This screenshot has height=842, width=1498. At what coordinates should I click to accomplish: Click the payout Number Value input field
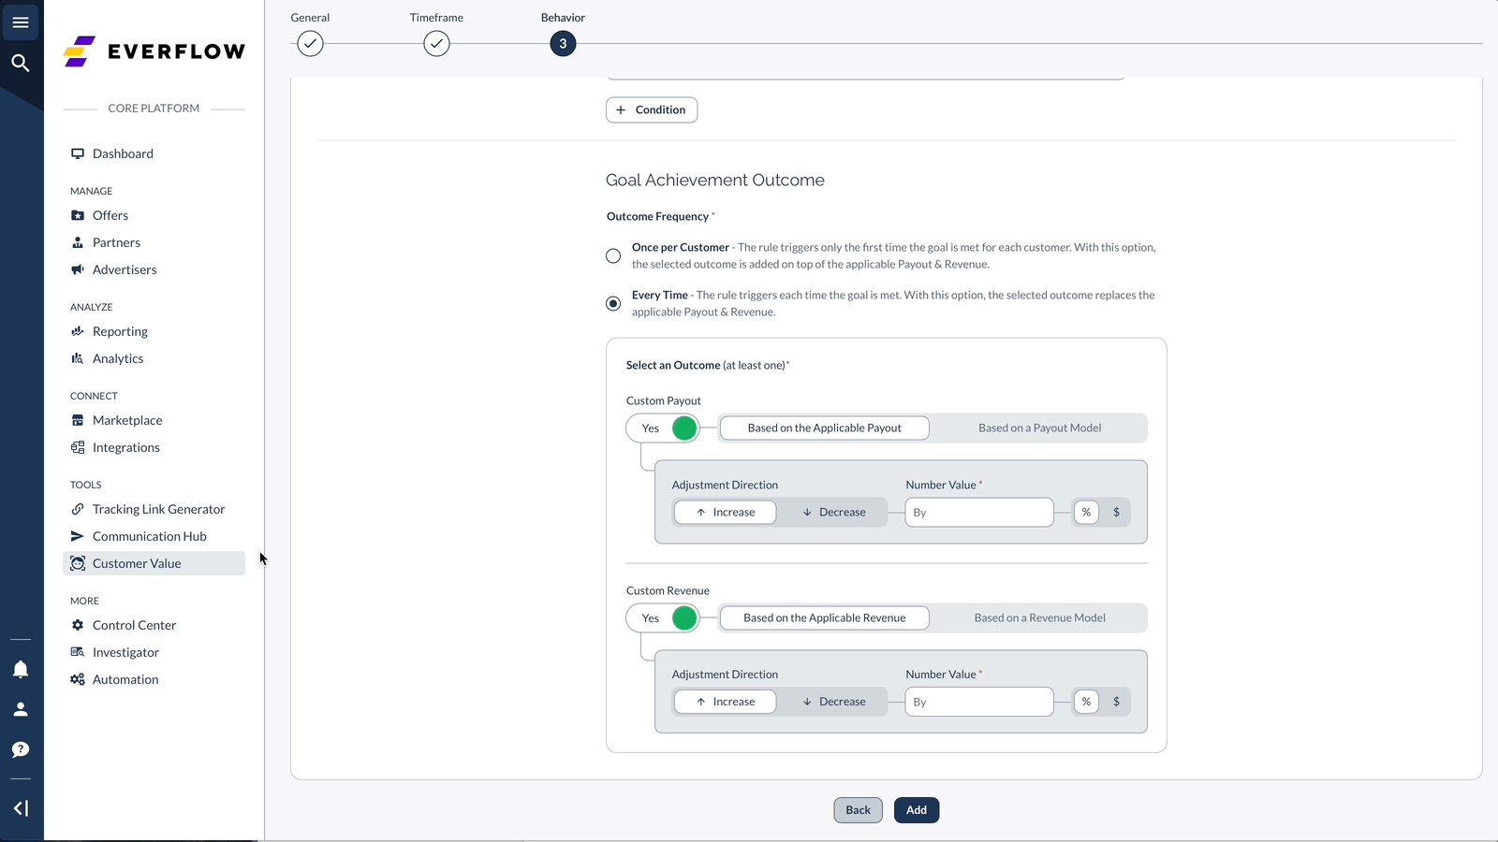click(x=978, y=512)
